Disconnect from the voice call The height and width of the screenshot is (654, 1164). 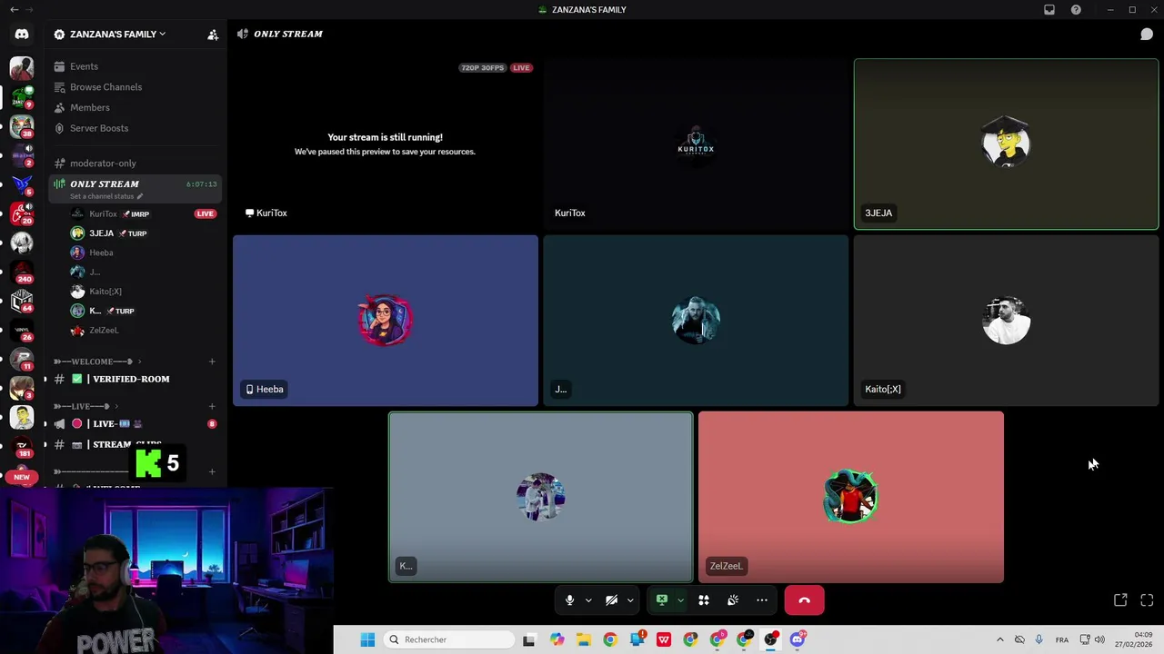[x=804, y=600]
